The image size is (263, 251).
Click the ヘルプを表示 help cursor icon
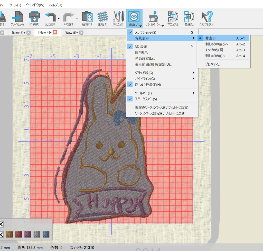tap(207, 17)
